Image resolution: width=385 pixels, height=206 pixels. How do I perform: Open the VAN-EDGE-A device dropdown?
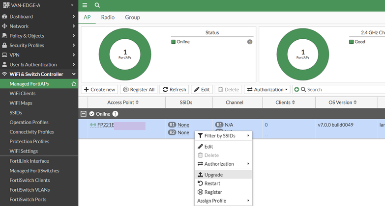[x=72, y=5]
